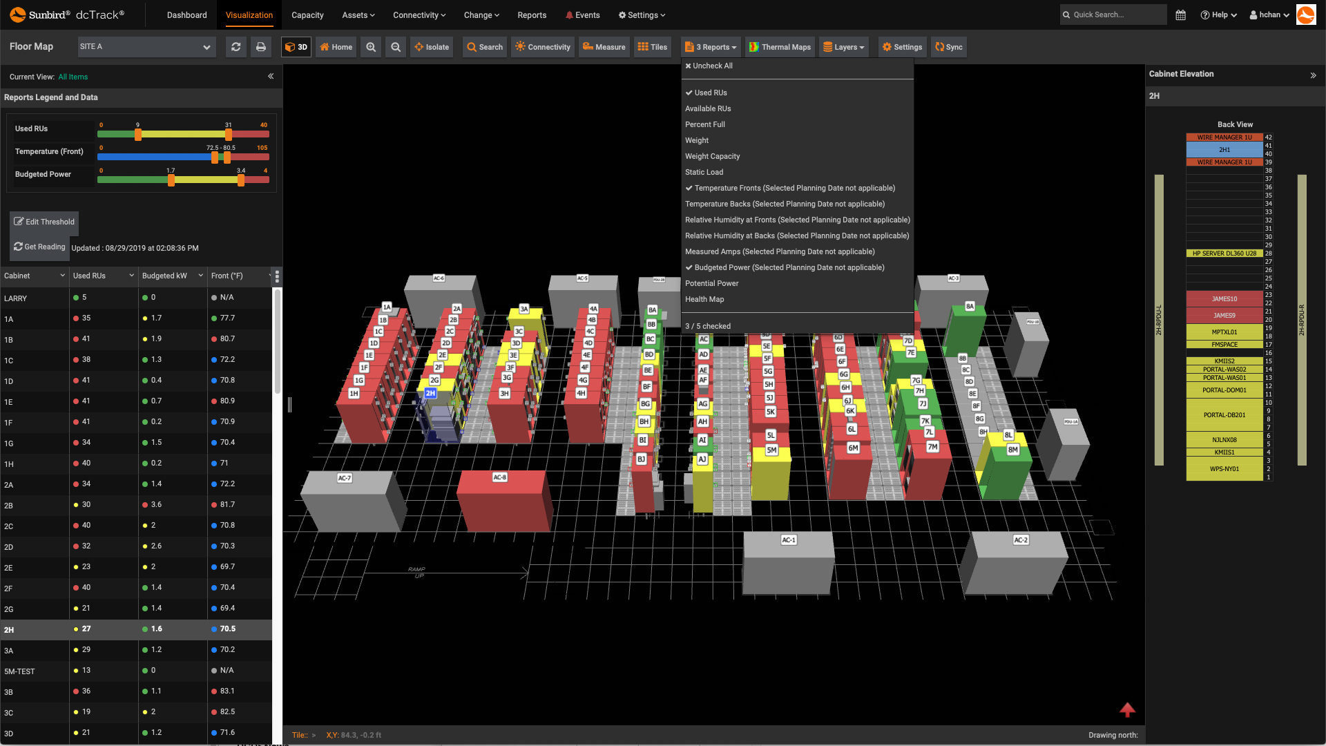Open the calendar icon in header
The width and height of the screenshot is (1326, 746).
click(x=1181, y=15)
